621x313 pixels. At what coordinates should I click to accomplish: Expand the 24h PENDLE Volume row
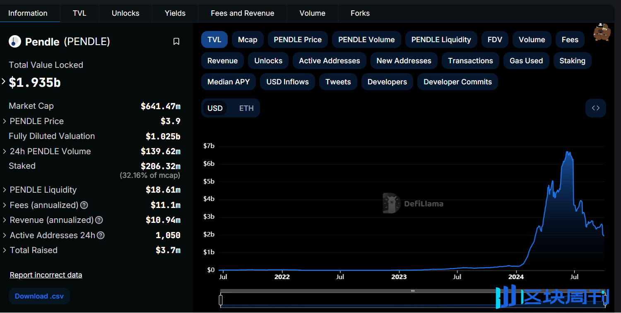point(5,151)
